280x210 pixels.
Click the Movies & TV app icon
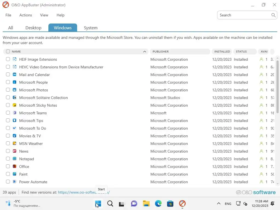coord(15,136)
